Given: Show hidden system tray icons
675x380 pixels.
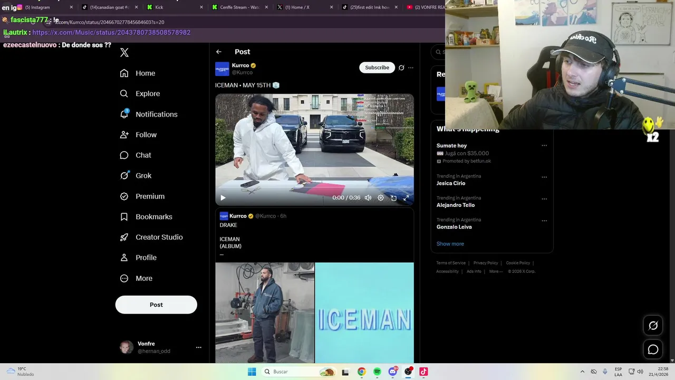Looking at the screenshot, I should point(582,372).
